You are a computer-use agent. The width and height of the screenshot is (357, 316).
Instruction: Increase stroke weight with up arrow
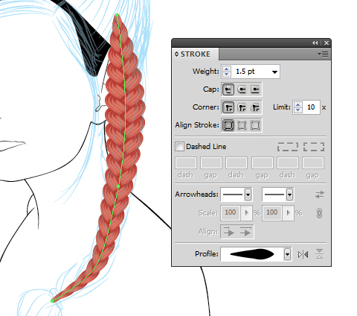pos(227,69)
